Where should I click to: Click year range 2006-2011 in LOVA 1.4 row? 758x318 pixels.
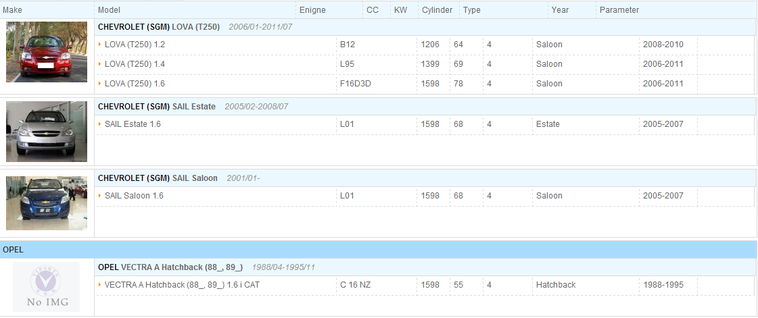663,64
